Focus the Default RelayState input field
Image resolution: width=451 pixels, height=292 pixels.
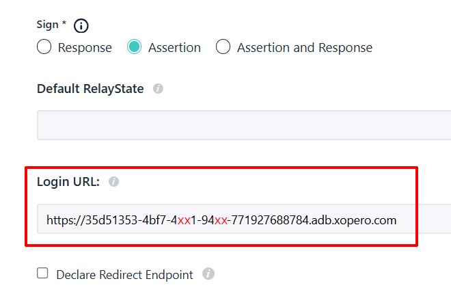pyautogui.click(x=239, y=125)
